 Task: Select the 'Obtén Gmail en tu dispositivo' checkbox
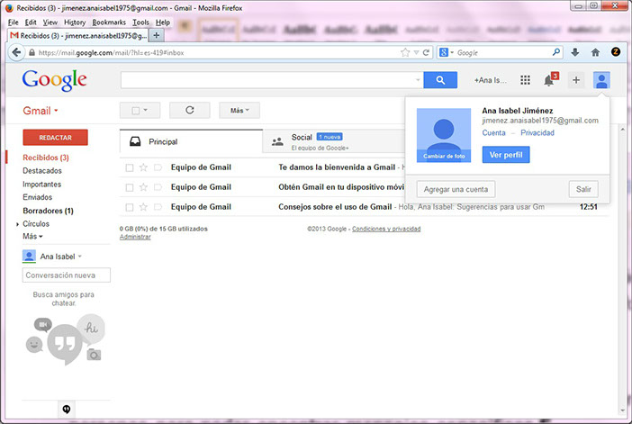coord(130,187)
